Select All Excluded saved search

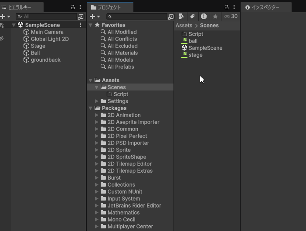(122, 46)
